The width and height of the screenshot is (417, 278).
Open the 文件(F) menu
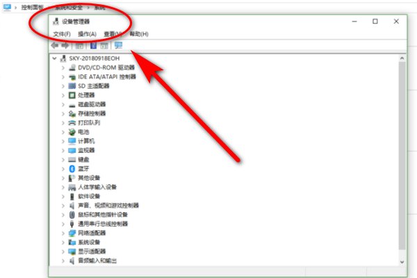62,34
